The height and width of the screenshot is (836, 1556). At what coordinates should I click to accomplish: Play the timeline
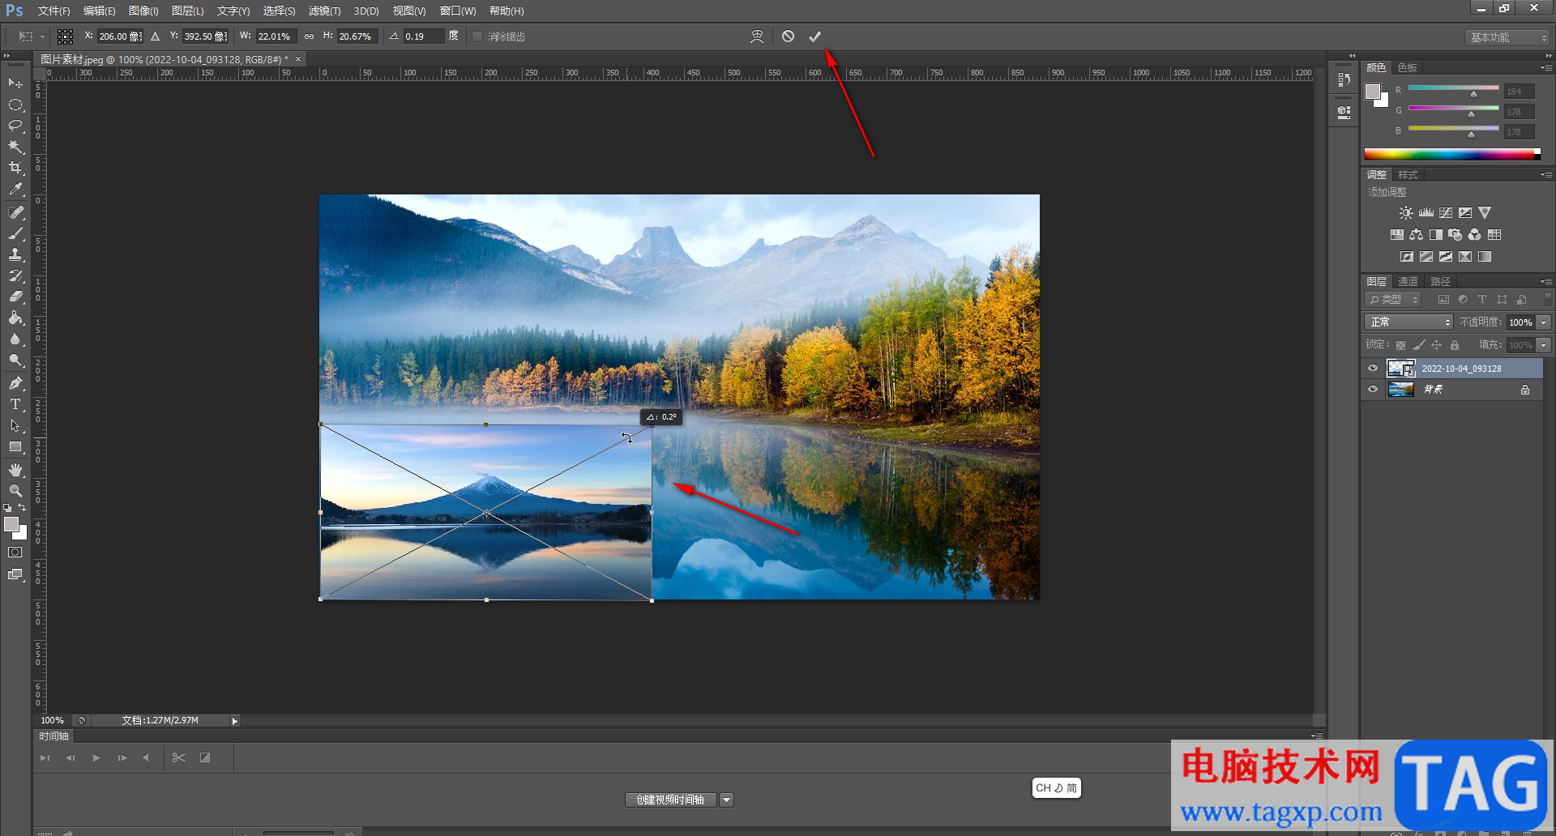click(96, 758)
